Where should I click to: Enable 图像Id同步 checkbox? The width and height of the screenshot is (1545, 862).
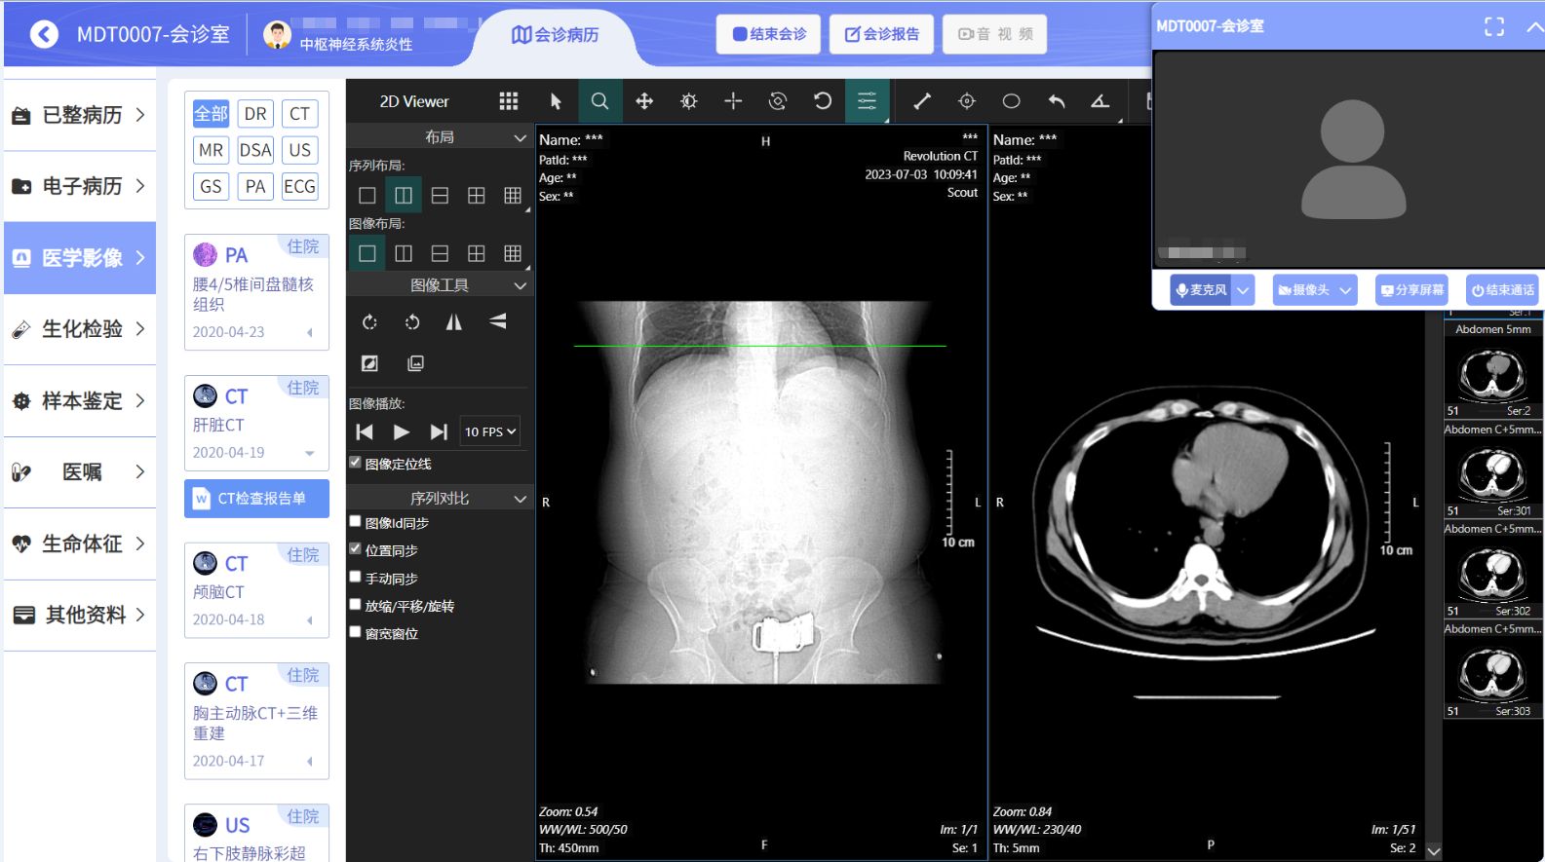tap(356, 522)
